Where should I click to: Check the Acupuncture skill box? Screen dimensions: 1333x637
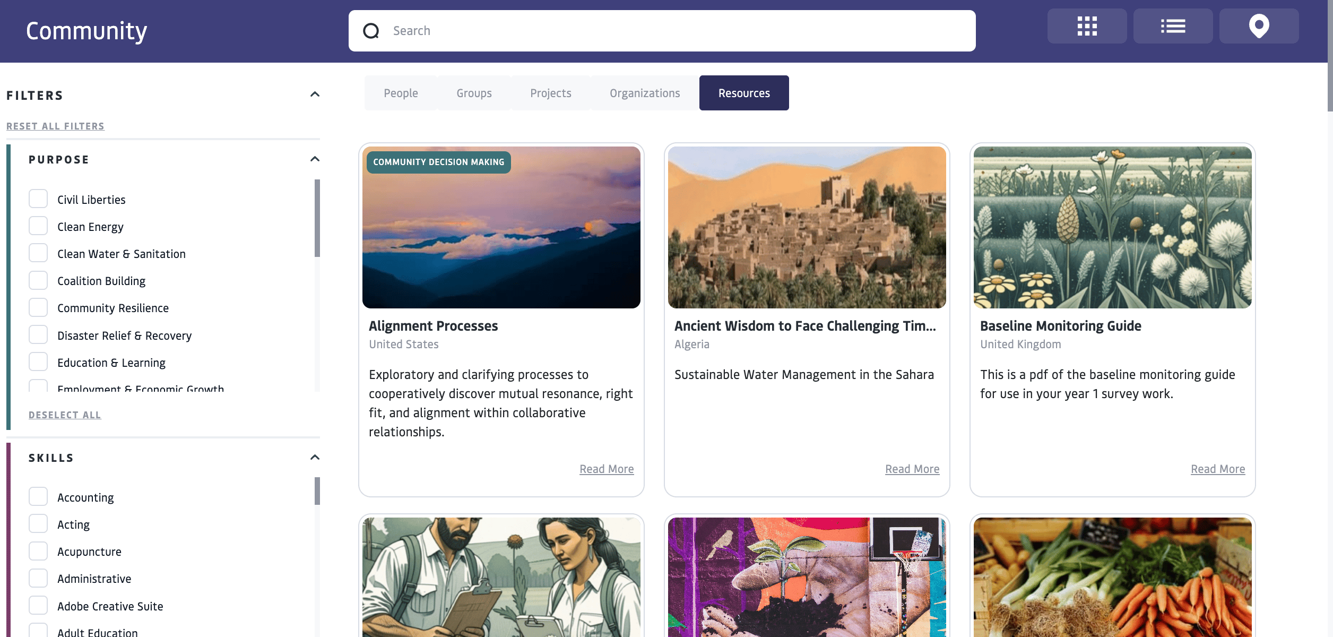click(38, 551)
